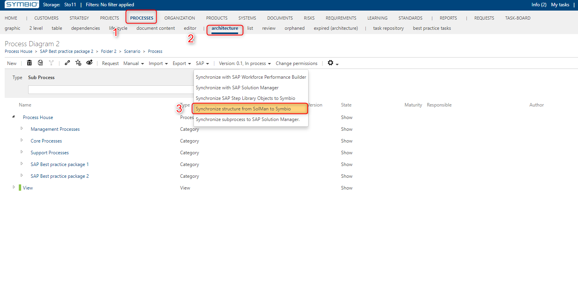Open the Core Processes link
The image size is (578, 287).
(46, 141)
